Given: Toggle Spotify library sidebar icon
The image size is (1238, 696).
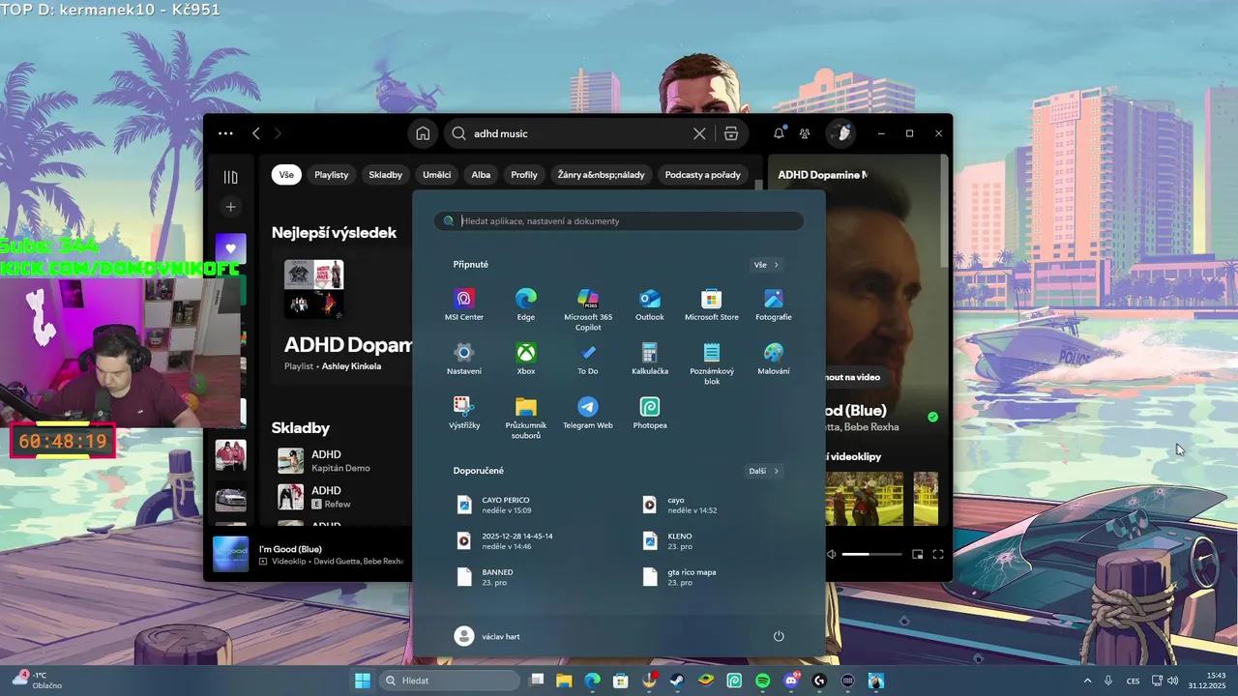Looking at the screenshot, I should tap(230, 177).
